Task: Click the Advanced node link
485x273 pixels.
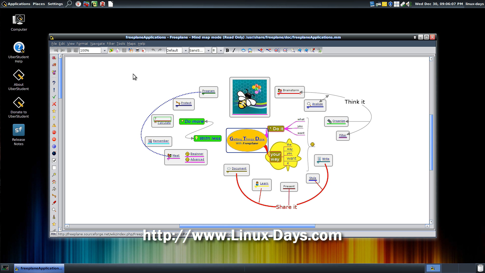Action: click(197, 159)
